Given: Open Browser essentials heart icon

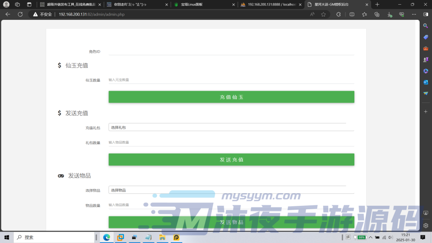Looking at the screenshot, I should (x=401, y=14).
